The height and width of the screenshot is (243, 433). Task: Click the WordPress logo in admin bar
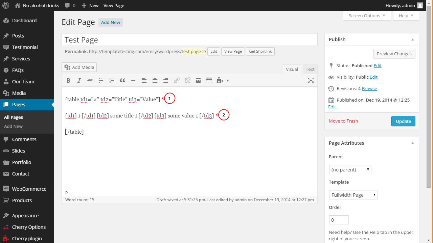click(x=6, y=5)
